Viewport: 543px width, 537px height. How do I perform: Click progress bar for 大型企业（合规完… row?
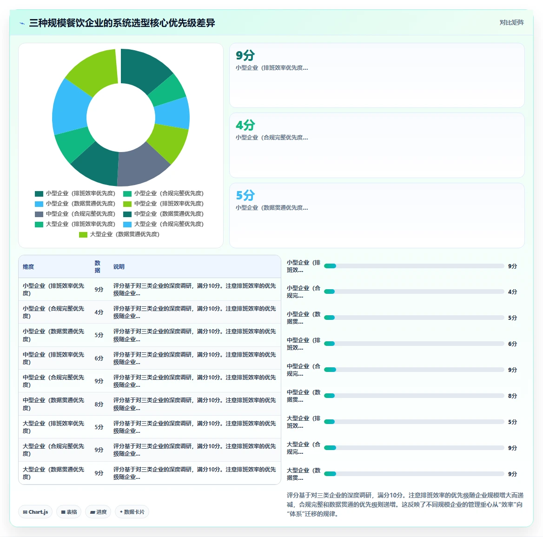point(414,448)
